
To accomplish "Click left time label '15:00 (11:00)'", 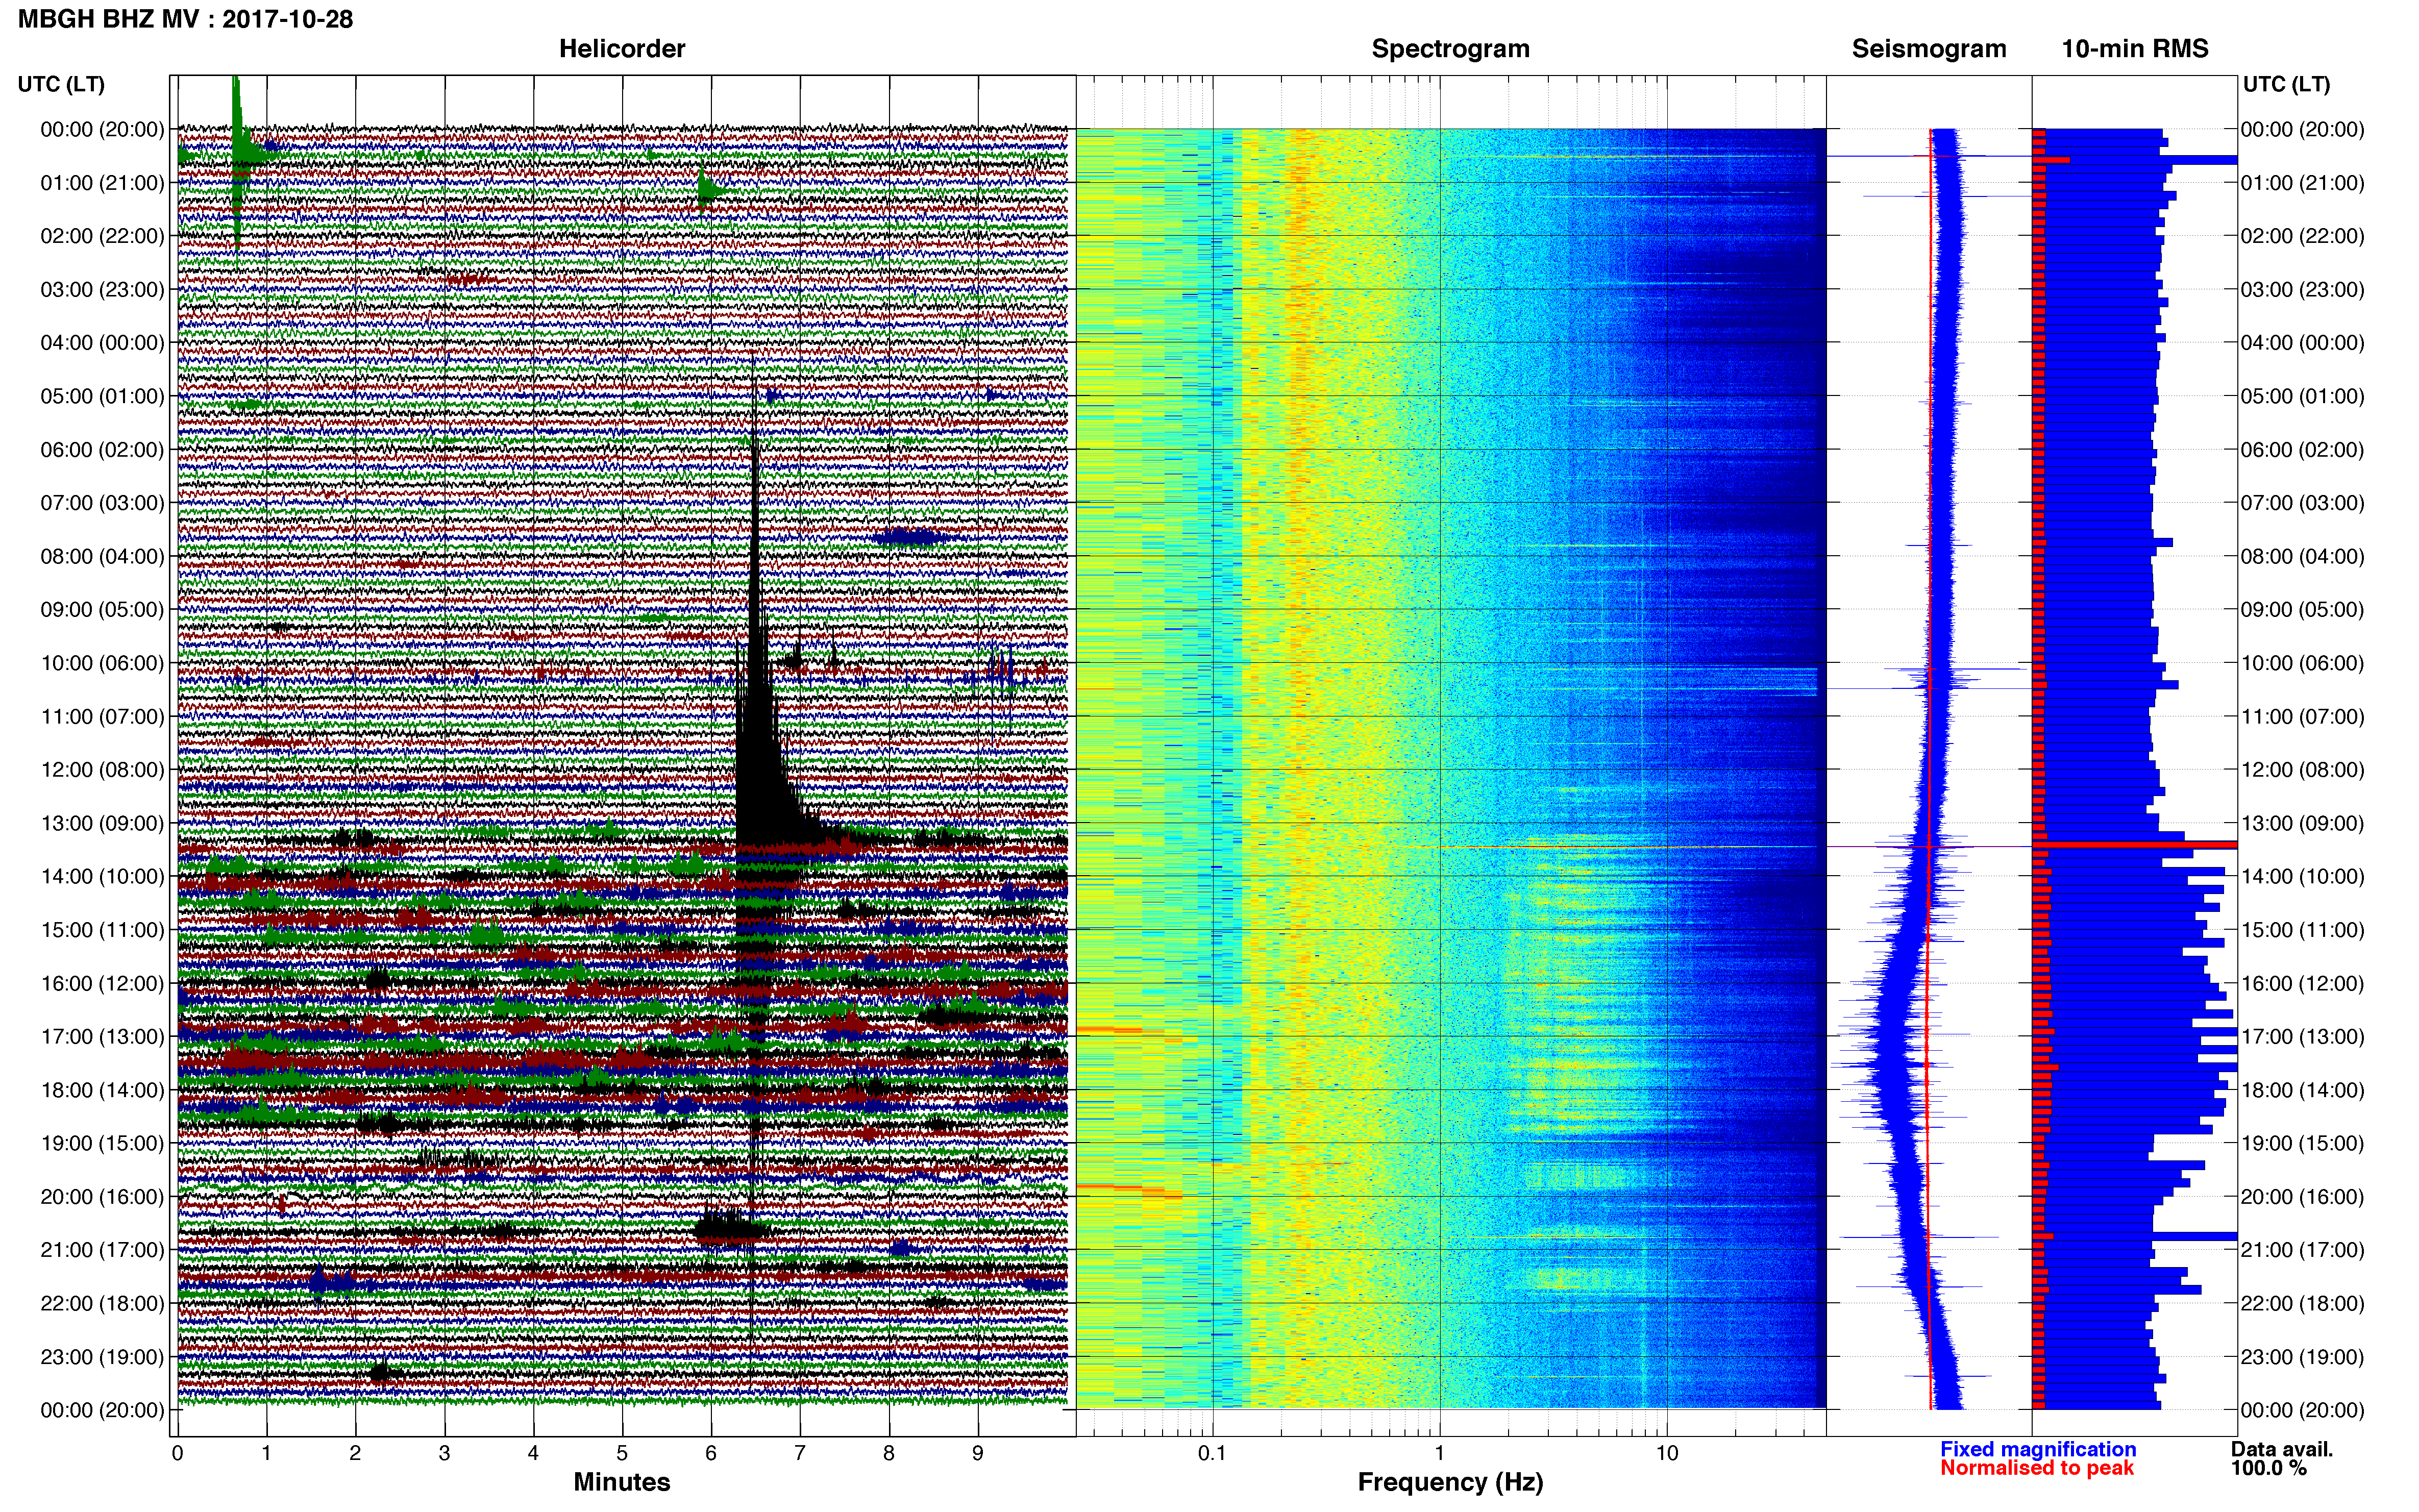I will click(102, 930).
